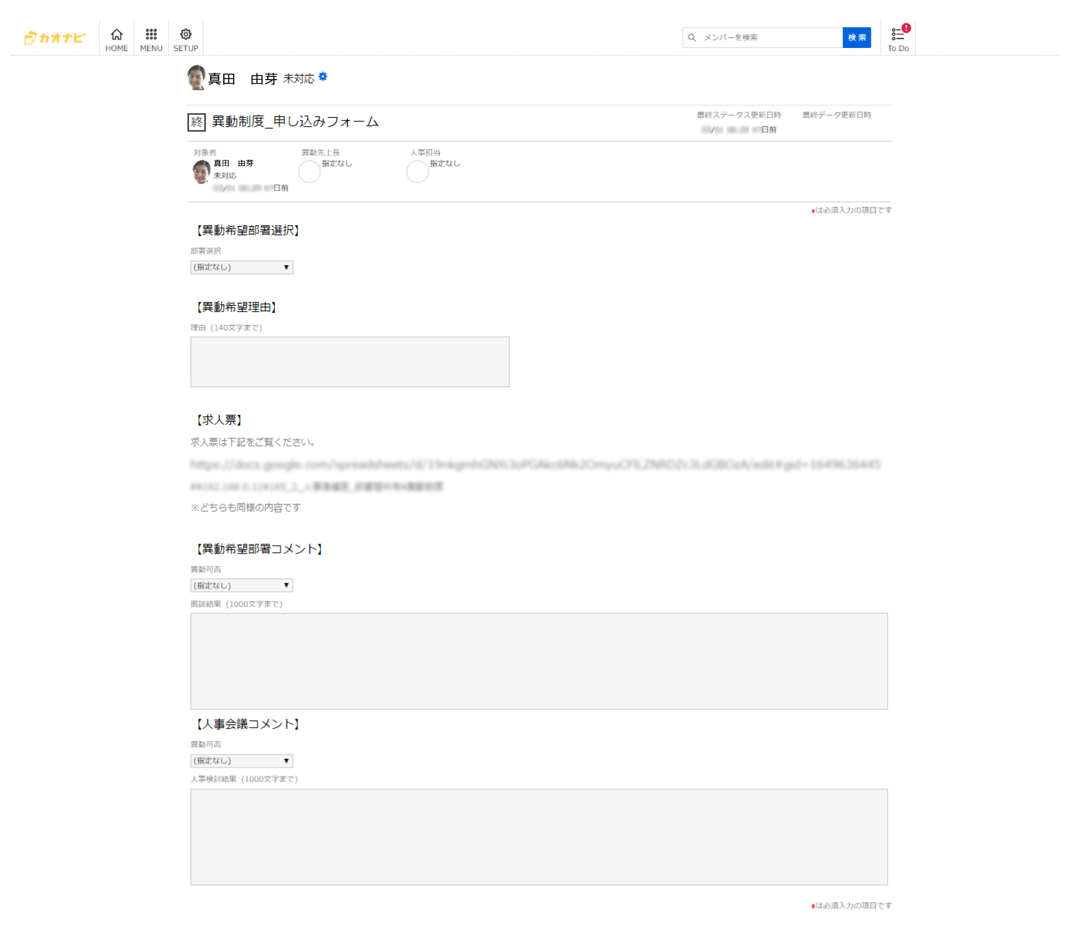The height and width of the screenshot is (932, 1069).
Task: Click the 終 status box icon
Action: click(x=197, y=122)
